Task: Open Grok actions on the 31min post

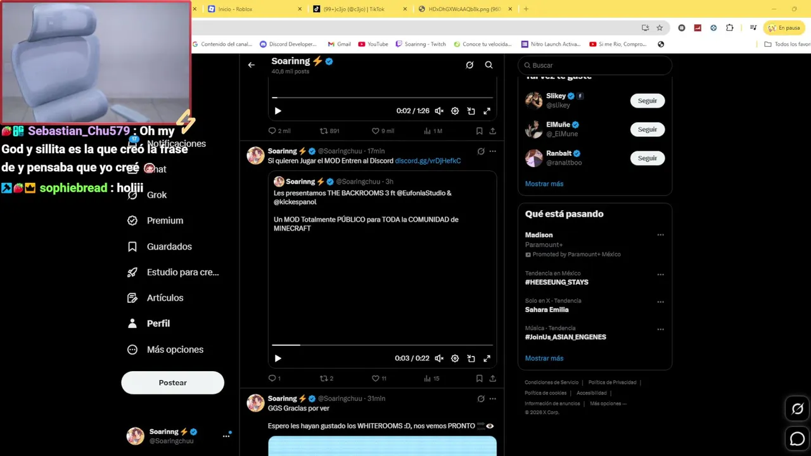Action: [481, 399]
